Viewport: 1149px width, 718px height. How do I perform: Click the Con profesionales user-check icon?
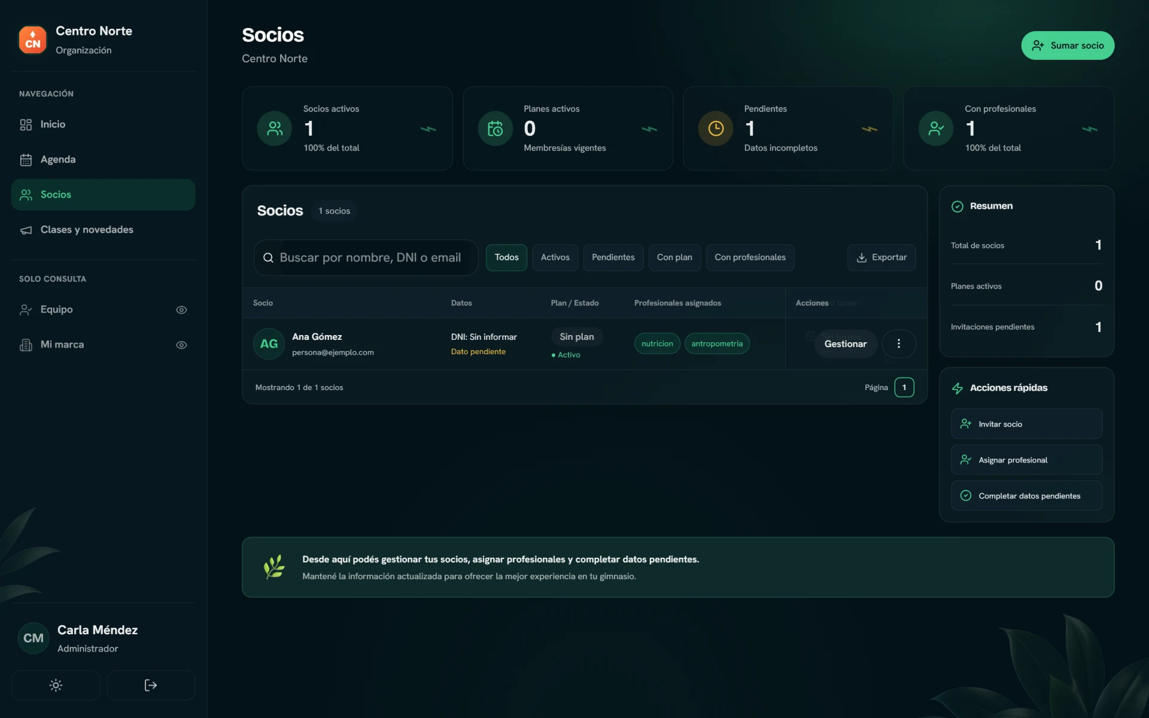(x=936, y=129)
